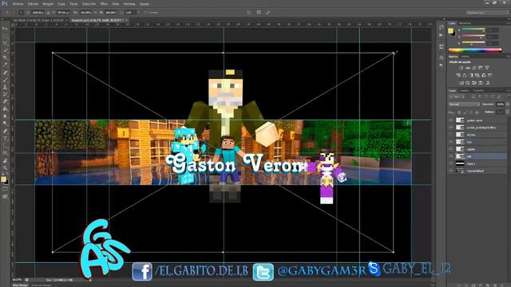
Task: Select the Rectangular Marquee tool
Action: coord(5,36)
